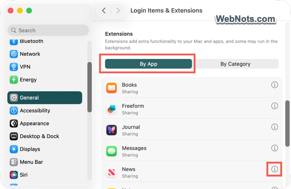Click the Login Items & Extensions title

[x=166, y=11]
